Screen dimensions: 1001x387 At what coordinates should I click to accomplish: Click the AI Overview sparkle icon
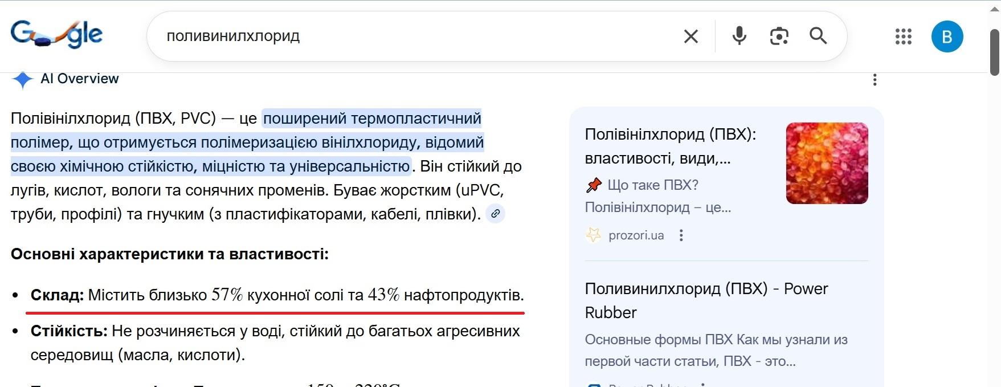point(22,79)
